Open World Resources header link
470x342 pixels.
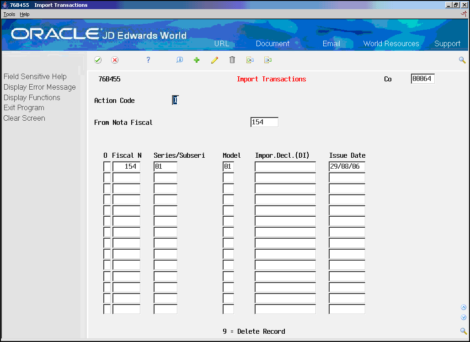pos(391,43)
